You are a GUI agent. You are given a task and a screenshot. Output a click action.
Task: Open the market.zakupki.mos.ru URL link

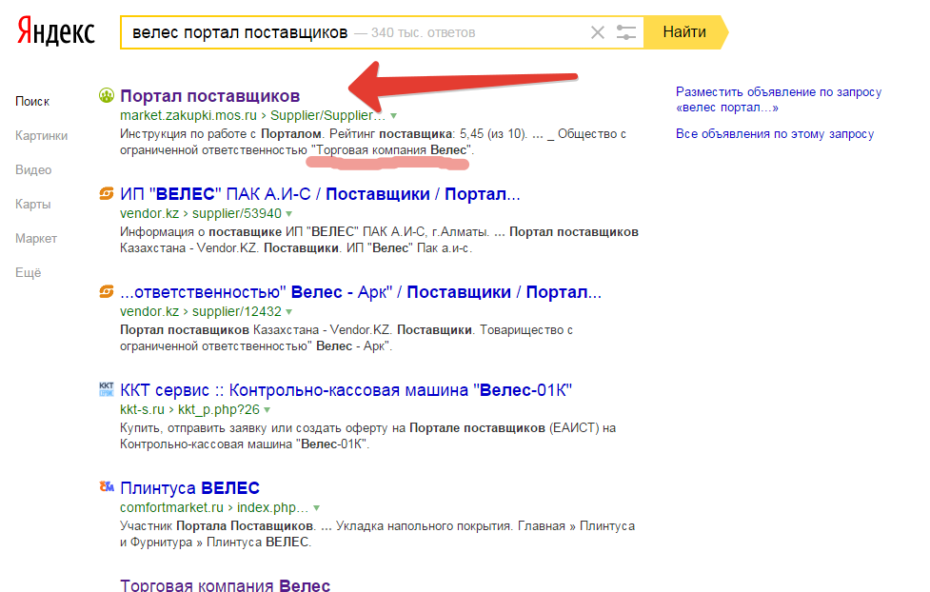[x=252, y=115]
